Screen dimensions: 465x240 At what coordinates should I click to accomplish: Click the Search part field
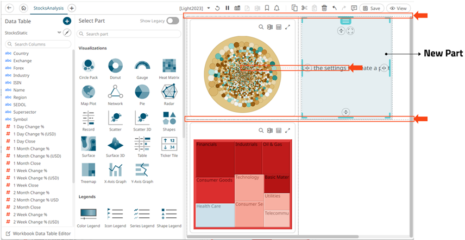pos(128,34)
